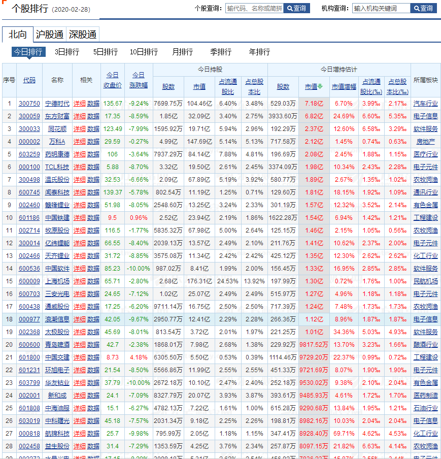The image size is (441, 459).
Task: Click the institution search 查询 button
Action: [x=423, y=8]
